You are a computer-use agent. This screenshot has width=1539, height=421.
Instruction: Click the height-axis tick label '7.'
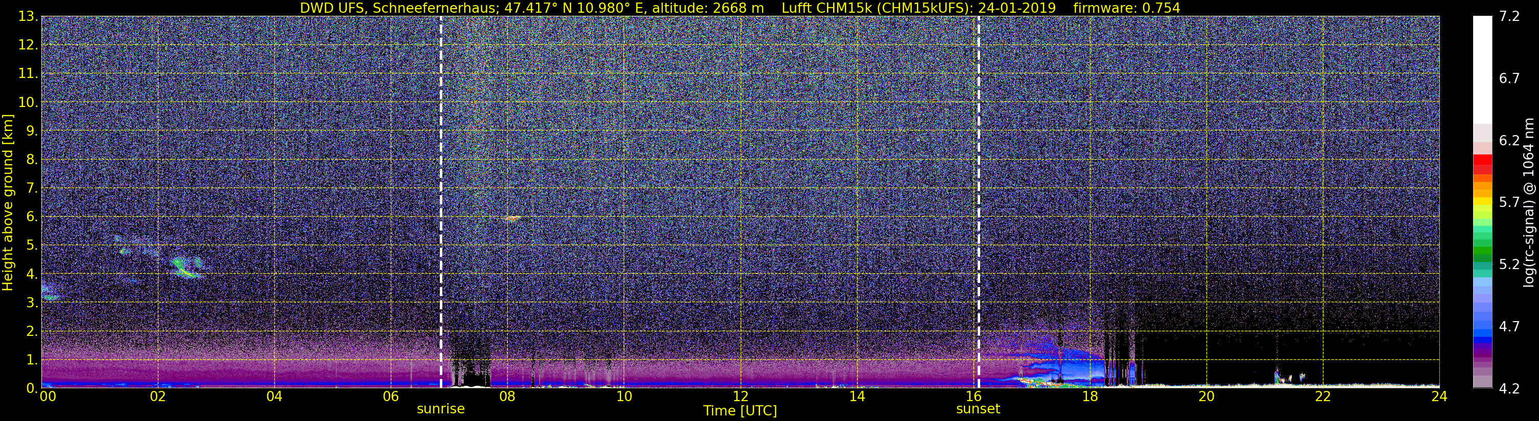coord(32,189)
